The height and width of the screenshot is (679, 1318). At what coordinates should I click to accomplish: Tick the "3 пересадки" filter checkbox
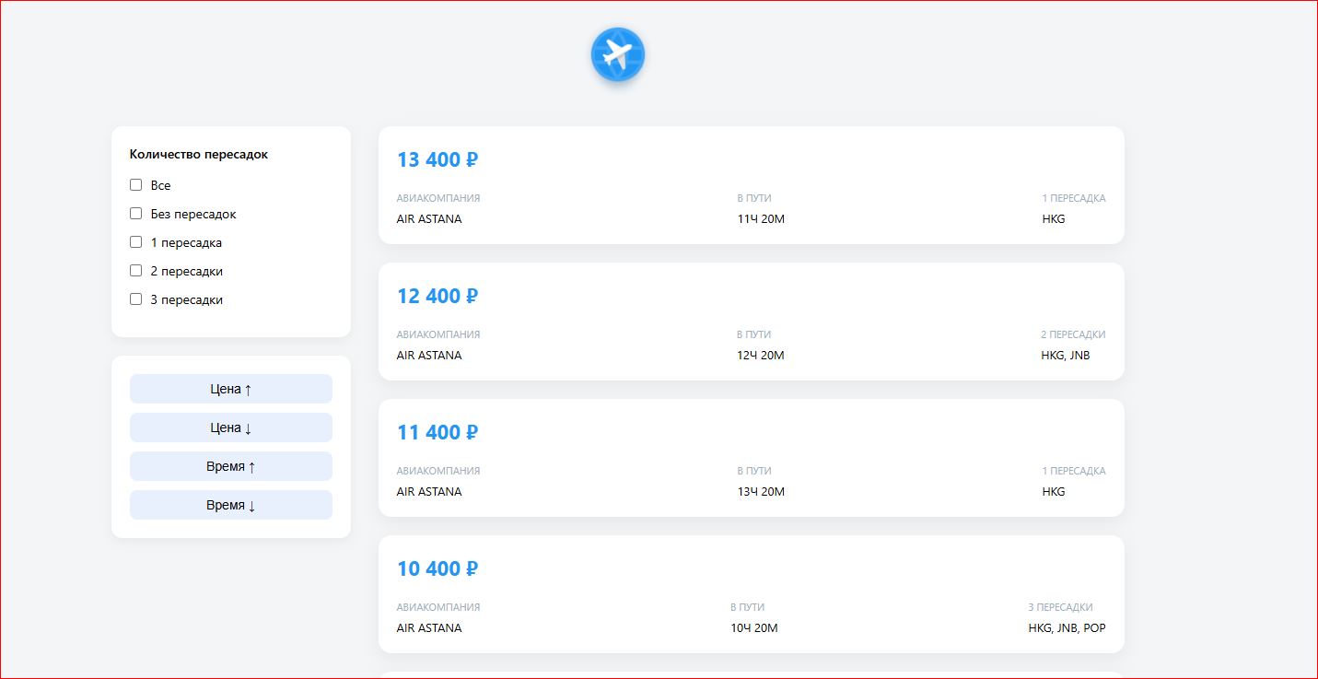pyautogui.click(x=136, y=299)
